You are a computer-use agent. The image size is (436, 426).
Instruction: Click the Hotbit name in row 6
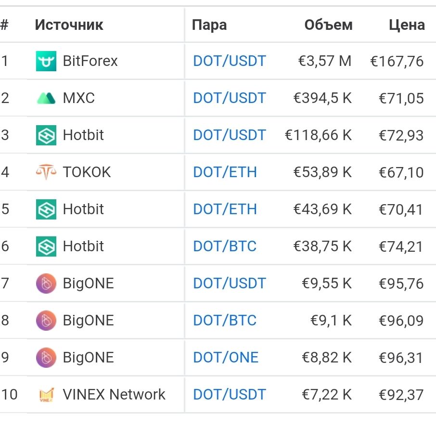[83, 246]
